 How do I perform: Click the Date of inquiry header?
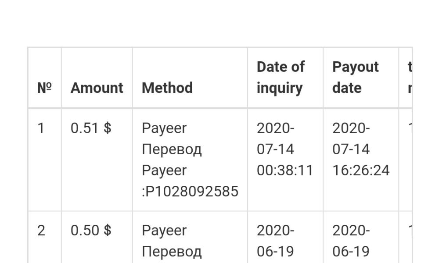[x=281, y=77]
